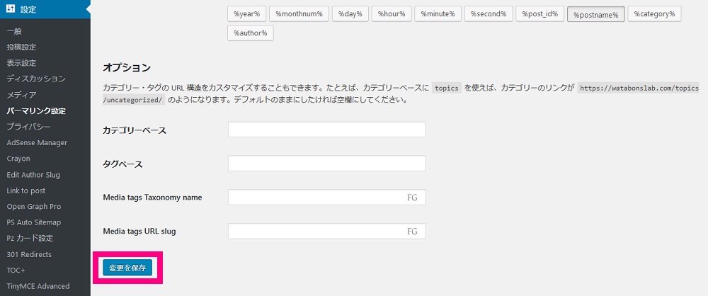The height and width of the screenshot is (296, 708).
Task: Open PS Auto Sitemap settings
Action: tap(34, 222)
